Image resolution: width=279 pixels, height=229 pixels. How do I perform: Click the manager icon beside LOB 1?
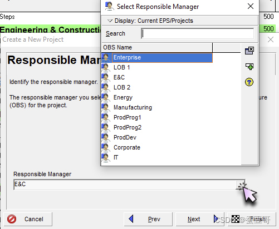[x=106, y=67]
